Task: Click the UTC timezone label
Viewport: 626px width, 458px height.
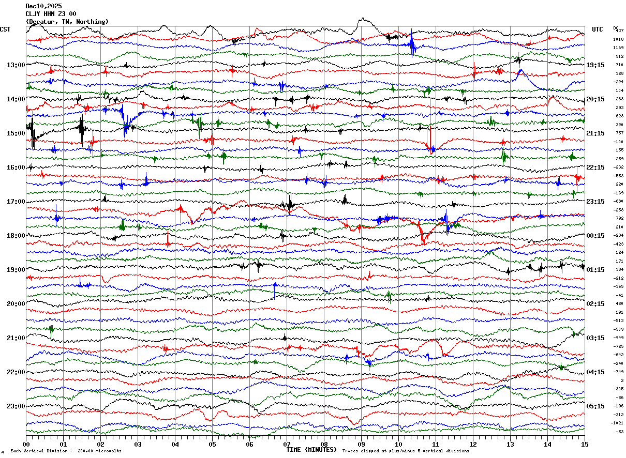Action: [x=598, y=29]
